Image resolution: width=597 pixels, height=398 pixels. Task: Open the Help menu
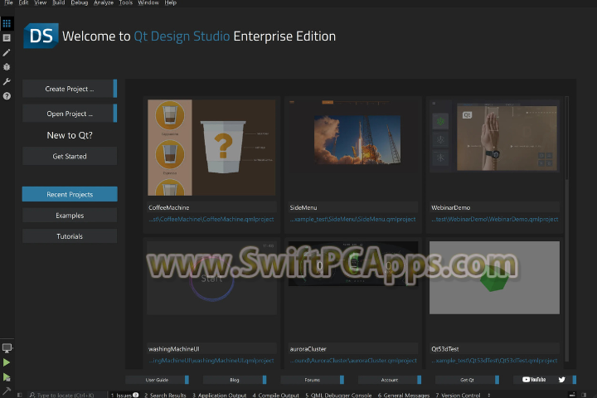pos(171,2)
